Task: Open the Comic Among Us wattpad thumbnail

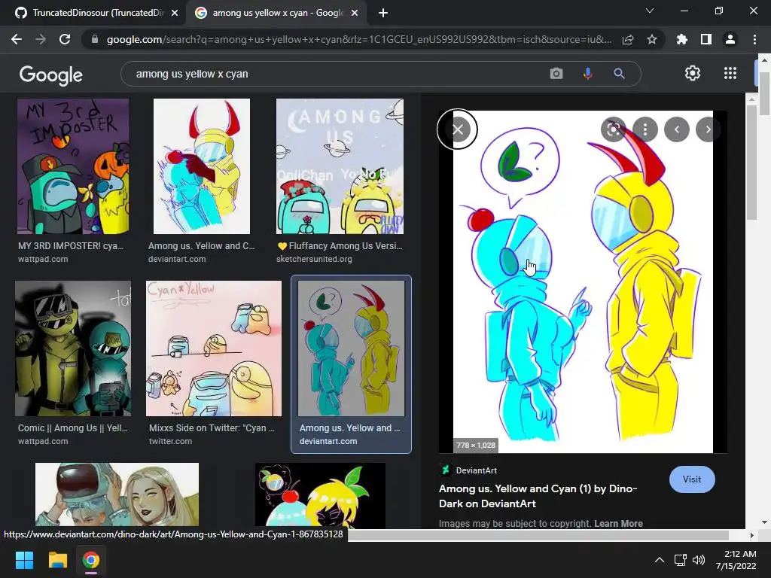Action: pos(73,348)
